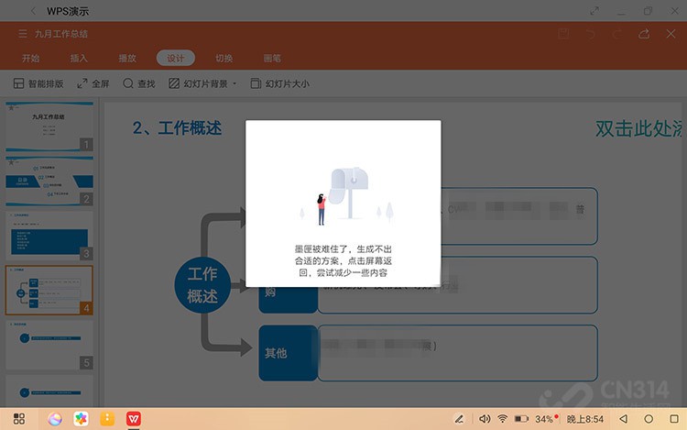Tap the recent apps square button
Viewport: 687px width, 430px height.
click(674, 419)
